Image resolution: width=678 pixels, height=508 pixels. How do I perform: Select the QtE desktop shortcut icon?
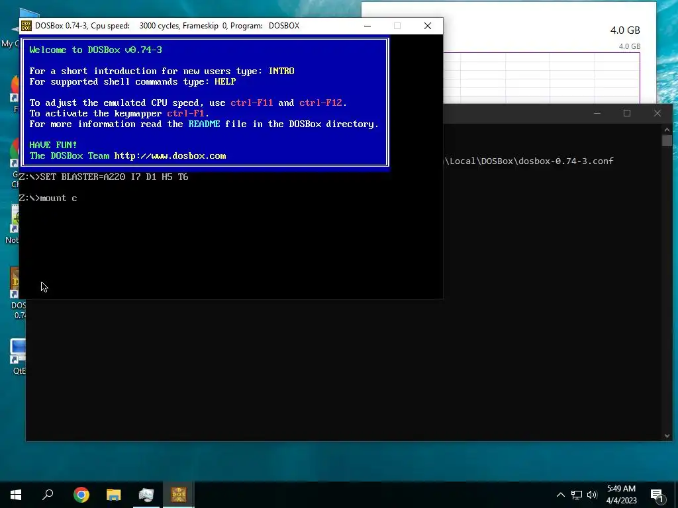(x=18, y=357)
